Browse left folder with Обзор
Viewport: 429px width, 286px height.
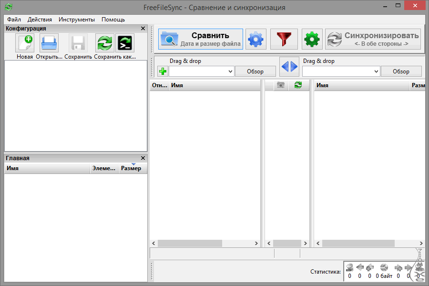coord(255,71)
